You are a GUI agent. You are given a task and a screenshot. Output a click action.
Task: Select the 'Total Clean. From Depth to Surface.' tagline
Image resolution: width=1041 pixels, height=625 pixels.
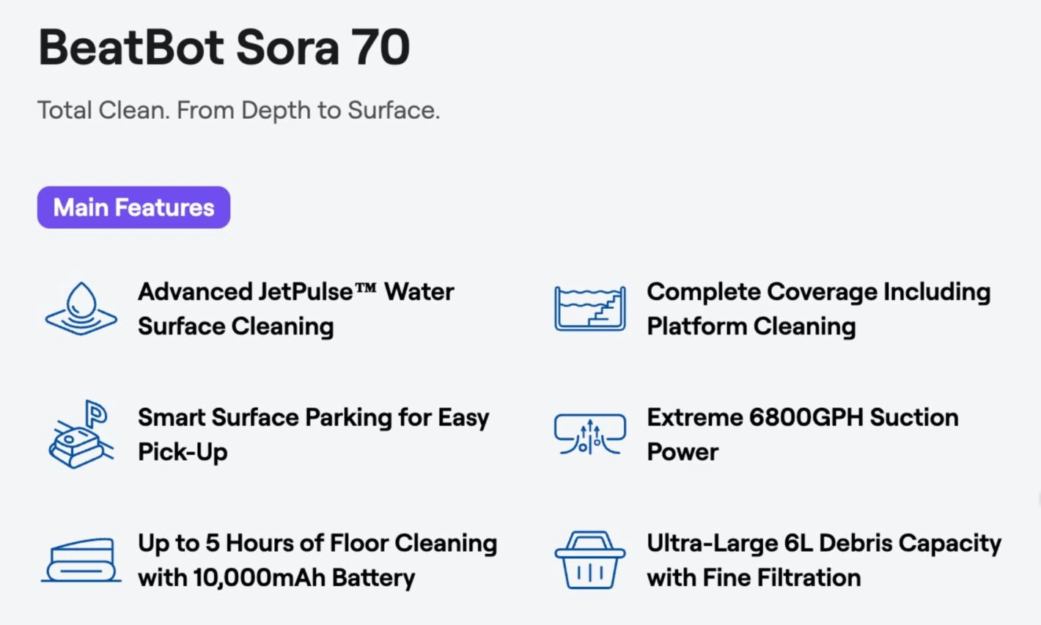point(238,111)
